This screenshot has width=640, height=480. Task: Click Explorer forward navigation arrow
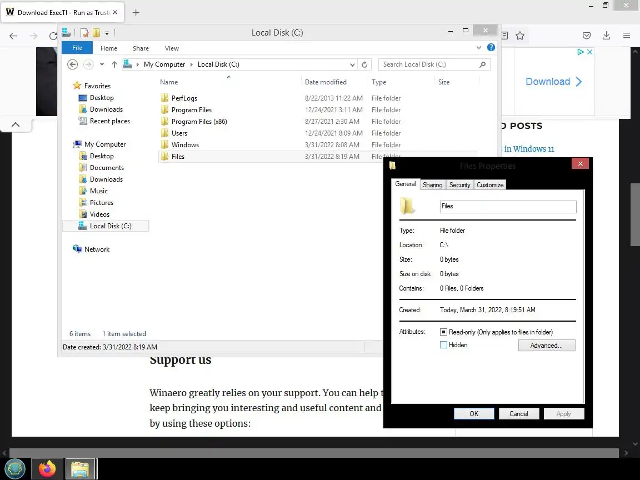[x=88, y=64]
